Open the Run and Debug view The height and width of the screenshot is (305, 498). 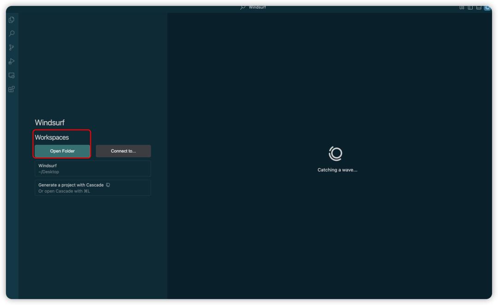click(11, 60)
